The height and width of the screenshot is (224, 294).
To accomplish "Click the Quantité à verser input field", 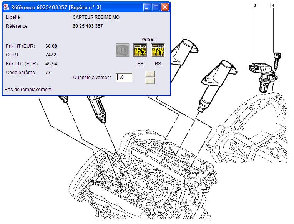I will (125, 77).
